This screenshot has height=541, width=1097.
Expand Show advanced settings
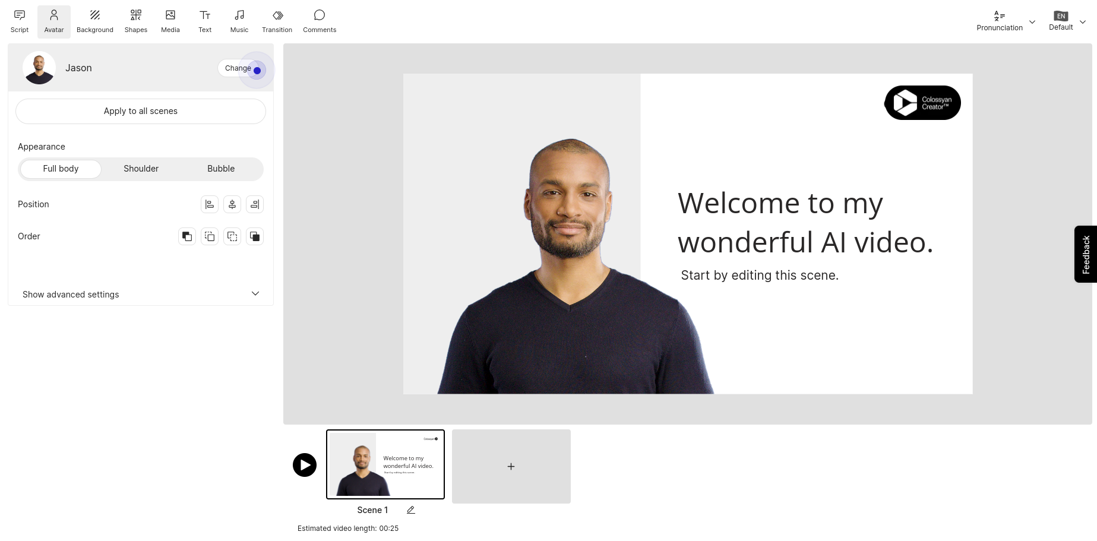(x=141, y=294)
